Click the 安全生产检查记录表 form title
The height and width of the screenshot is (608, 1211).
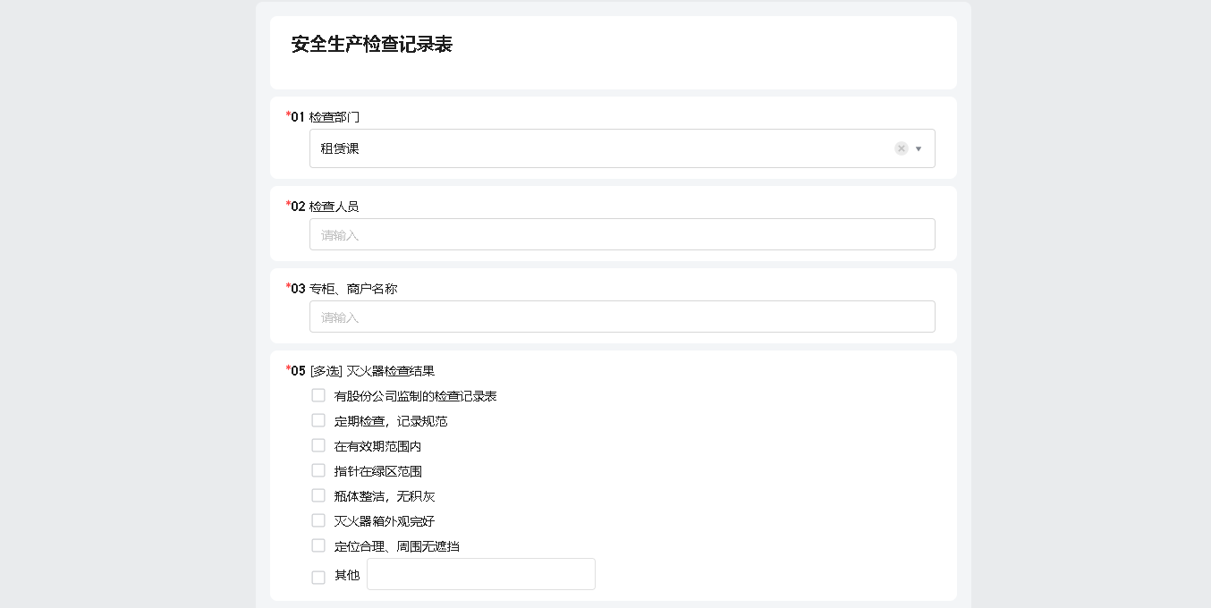(x=371, y=45)
